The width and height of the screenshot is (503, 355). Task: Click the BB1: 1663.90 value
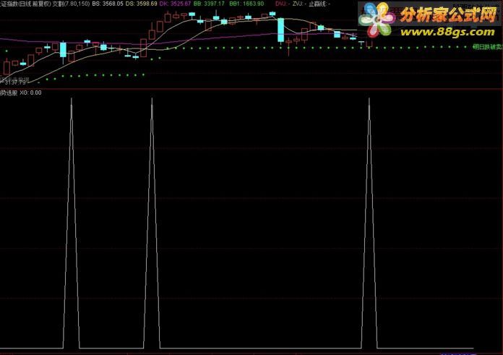click(x=246, y=4)
